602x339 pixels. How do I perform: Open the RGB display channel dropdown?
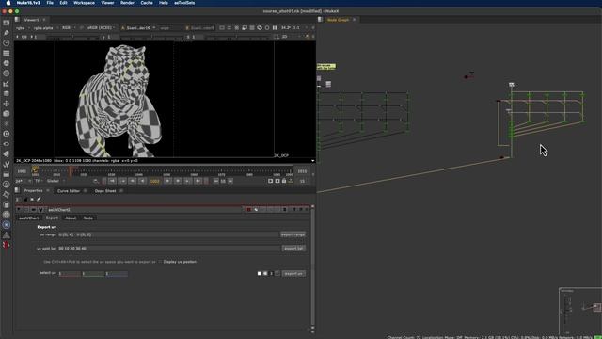pos(68,28)
